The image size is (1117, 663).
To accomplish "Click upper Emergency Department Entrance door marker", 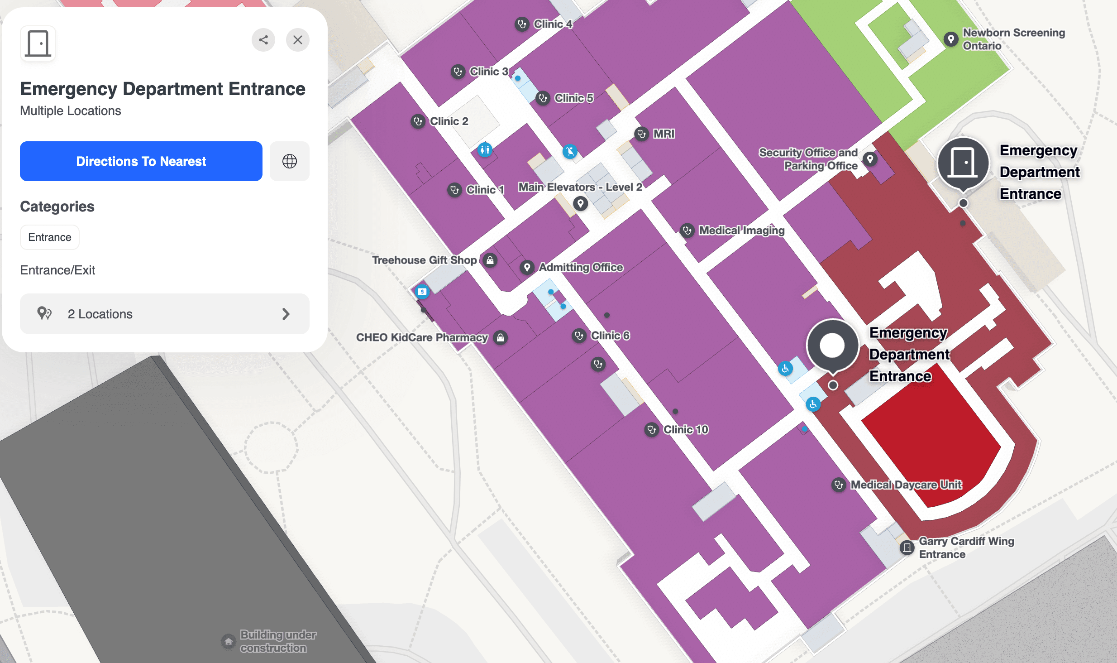I will [963, 163].
